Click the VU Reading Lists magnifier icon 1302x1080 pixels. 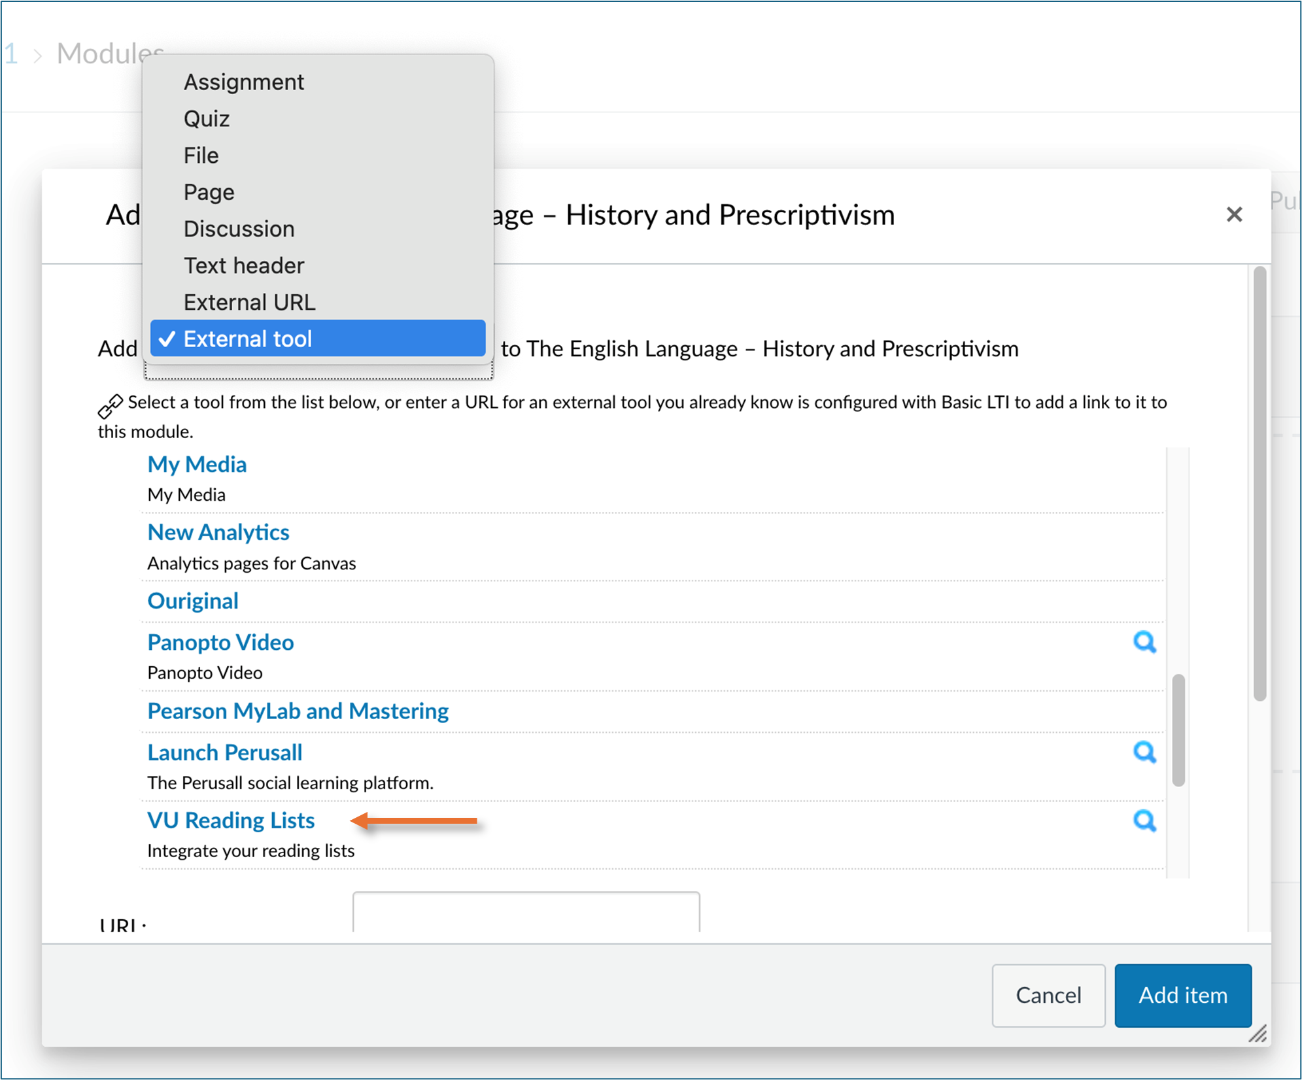(x=1144, y=820)
